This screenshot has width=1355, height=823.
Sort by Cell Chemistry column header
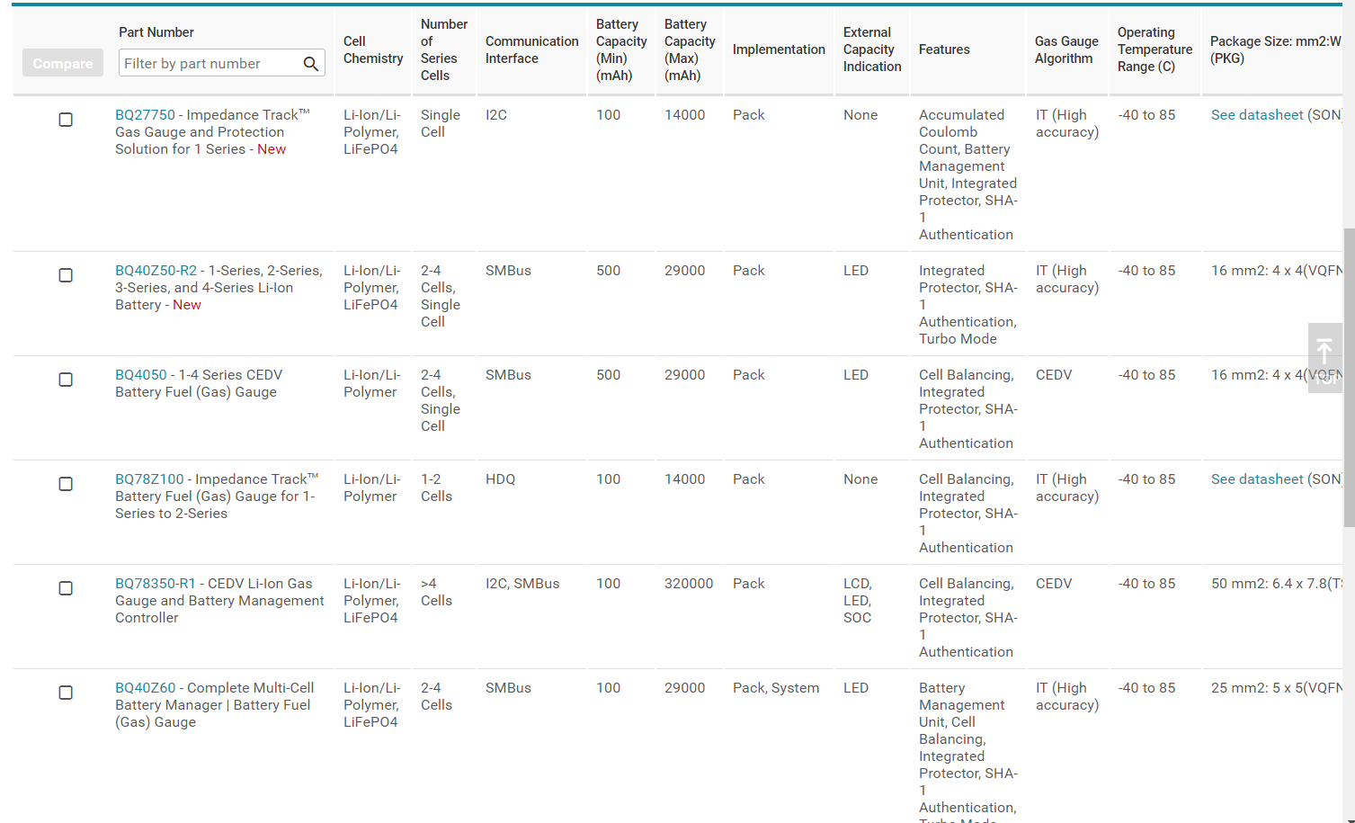[x=373, y=49]
